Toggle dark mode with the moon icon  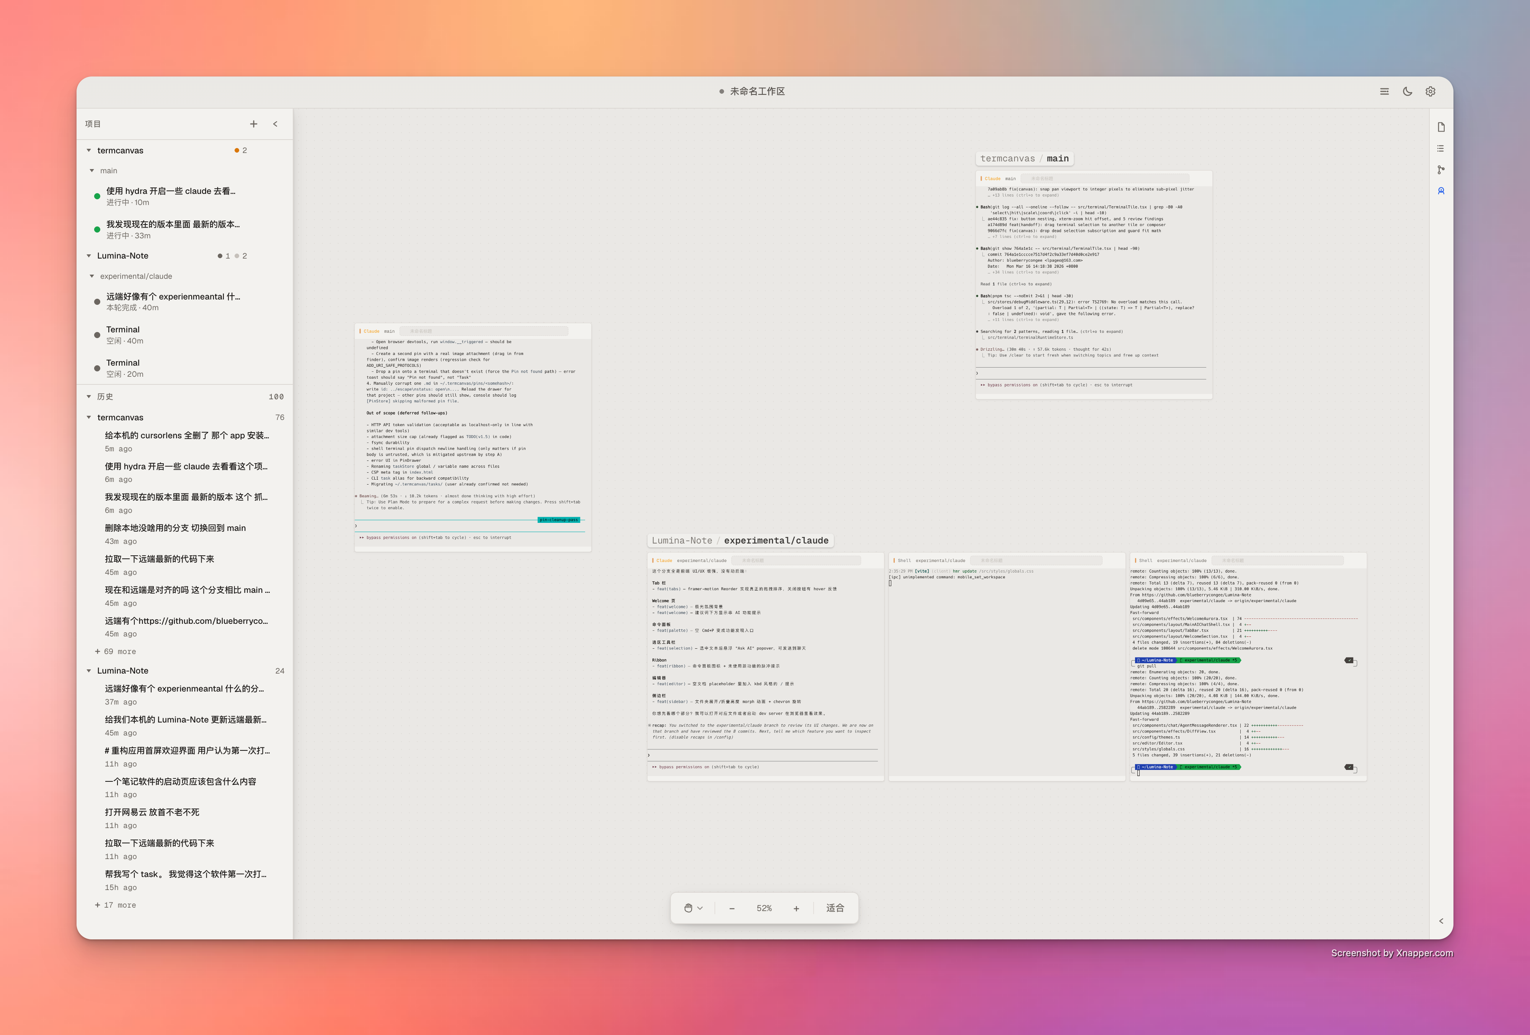click(x=1407, y=91)
